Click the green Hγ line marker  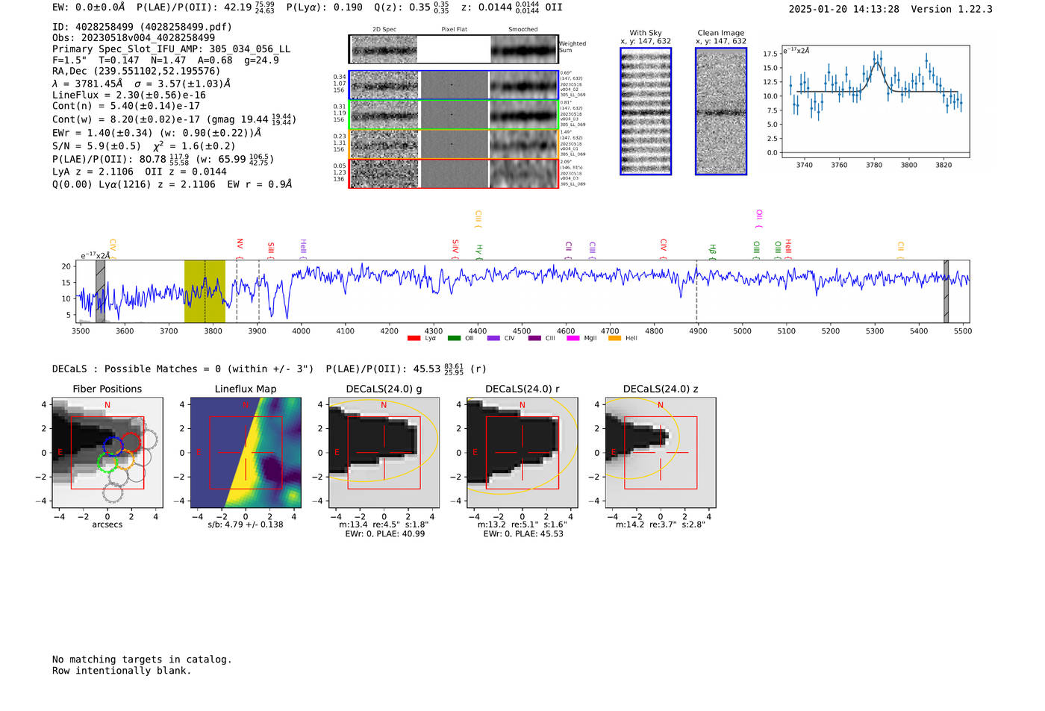pos(479,251)
